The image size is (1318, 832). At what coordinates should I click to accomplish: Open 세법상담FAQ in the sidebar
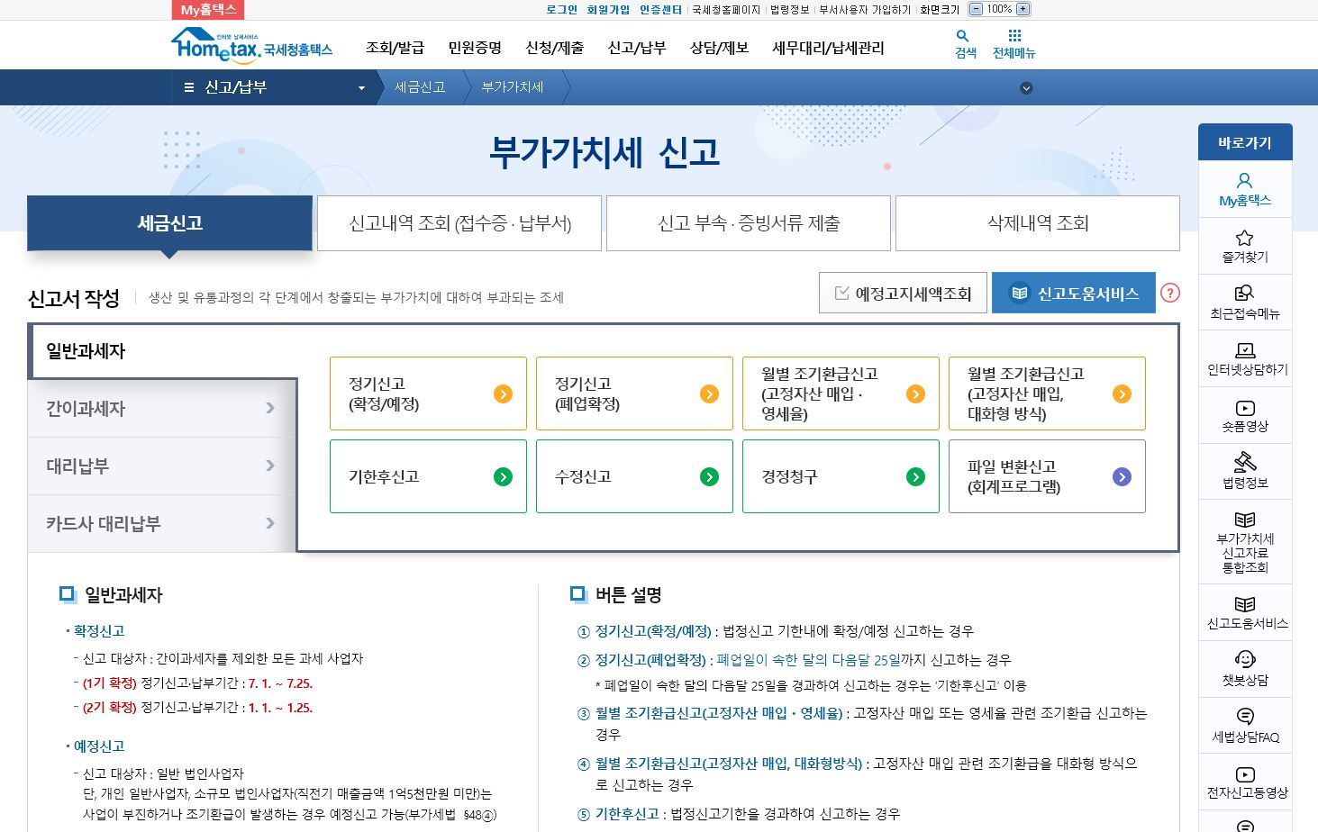point(1244,726)
